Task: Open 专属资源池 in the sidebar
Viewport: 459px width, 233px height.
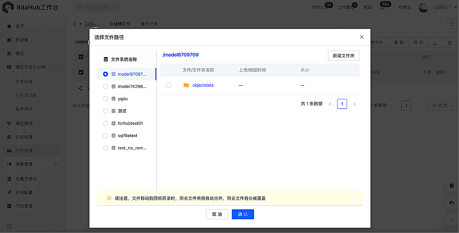Action: pos(26,179)
